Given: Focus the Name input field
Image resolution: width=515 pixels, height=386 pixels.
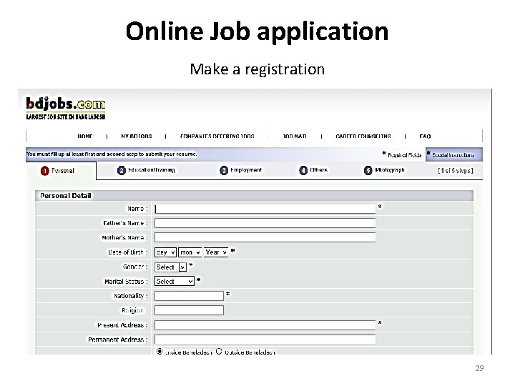Looking at the screenshot, I should [x=265, y=209].
